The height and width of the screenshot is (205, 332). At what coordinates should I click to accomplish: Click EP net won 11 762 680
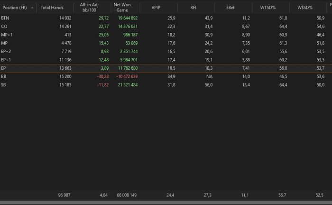[x=128, y=68]
